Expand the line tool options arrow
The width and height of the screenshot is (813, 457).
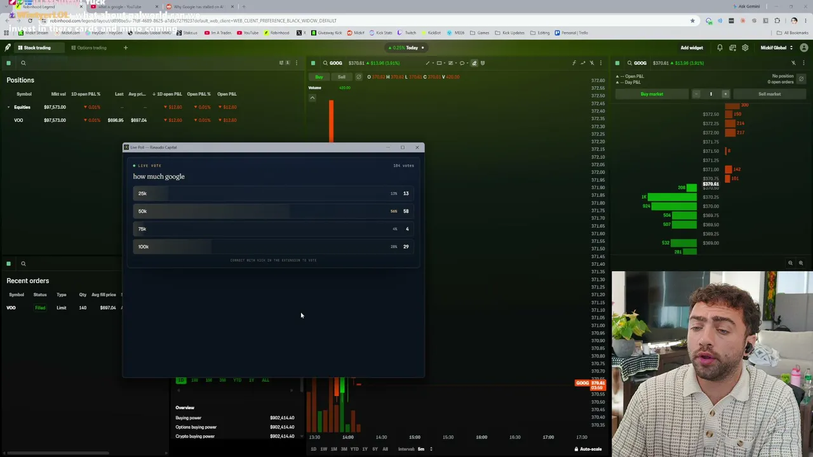(433, 63)
